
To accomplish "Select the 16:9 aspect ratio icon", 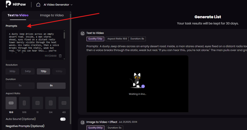I will (x=11, y=103).
